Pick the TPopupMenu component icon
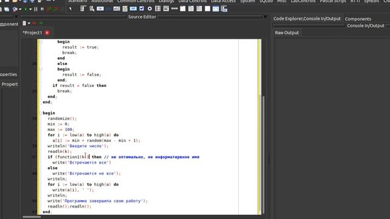390x219 pixels. 92,9
